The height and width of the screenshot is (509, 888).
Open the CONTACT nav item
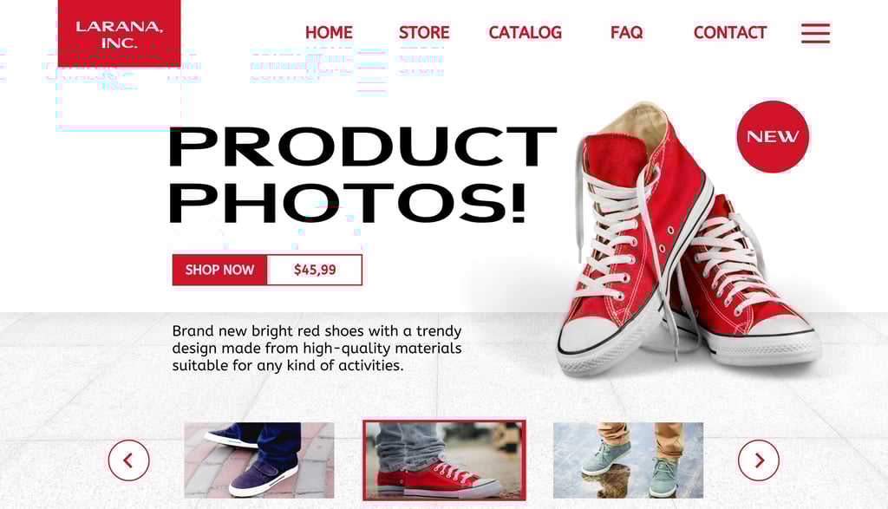click(730, 33)
